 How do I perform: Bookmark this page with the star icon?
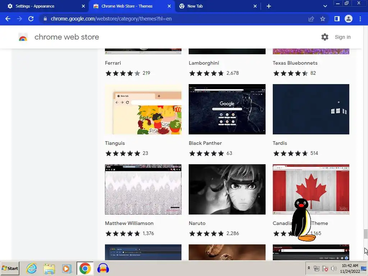(x=323, y=19)
